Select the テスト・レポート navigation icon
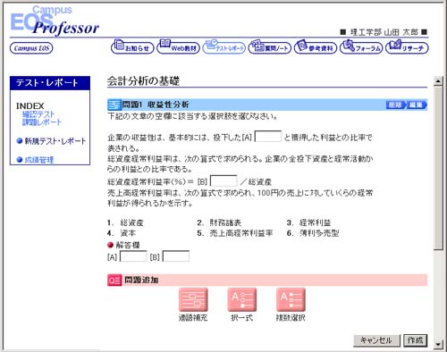 click(x=224, y=46)
